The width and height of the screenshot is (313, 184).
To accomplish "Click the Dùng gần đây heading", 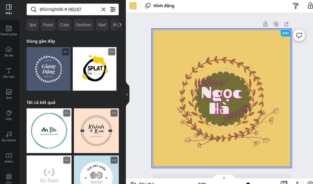I will [x=41, y=41].
